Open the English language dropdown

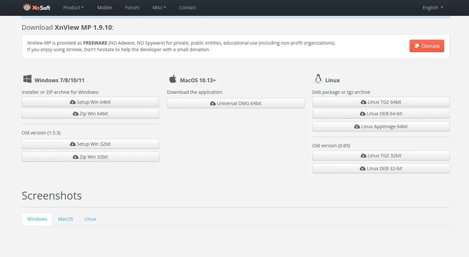[433, 8]
